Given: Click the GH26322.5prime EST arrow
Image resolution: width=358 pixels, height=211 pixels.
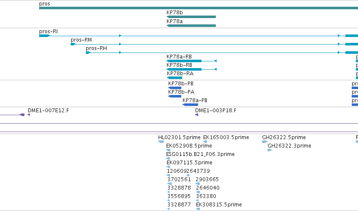Looking at the screenshot, I should tap(265, 142).
